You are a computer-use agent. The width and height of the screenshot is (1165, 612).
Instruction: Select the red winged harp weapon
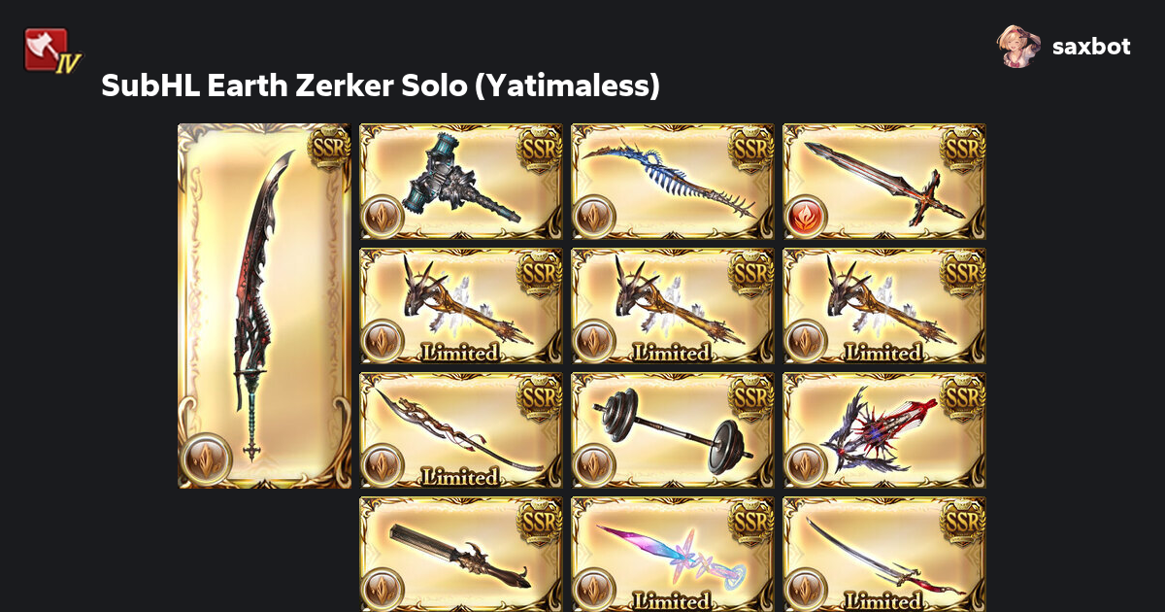[x=884, y=430]
